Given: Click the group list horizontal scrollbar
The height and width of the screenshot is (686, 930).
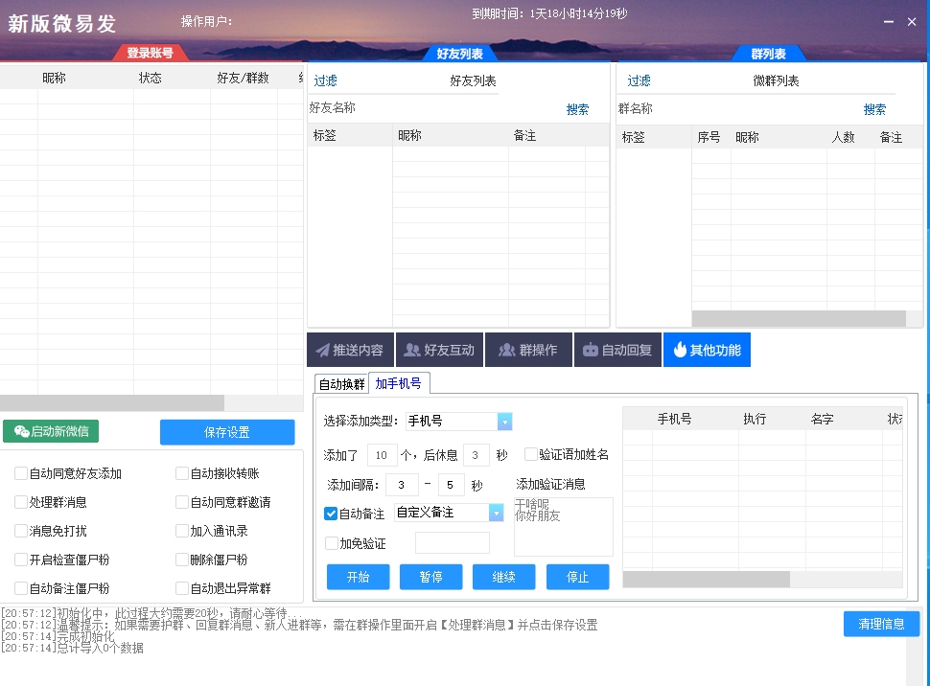Looking at the screenshot, I should pos(799,318).
